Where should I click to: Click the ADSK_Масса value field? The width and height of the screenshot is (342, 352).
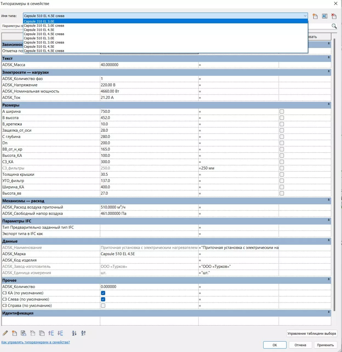click(149, 65)
